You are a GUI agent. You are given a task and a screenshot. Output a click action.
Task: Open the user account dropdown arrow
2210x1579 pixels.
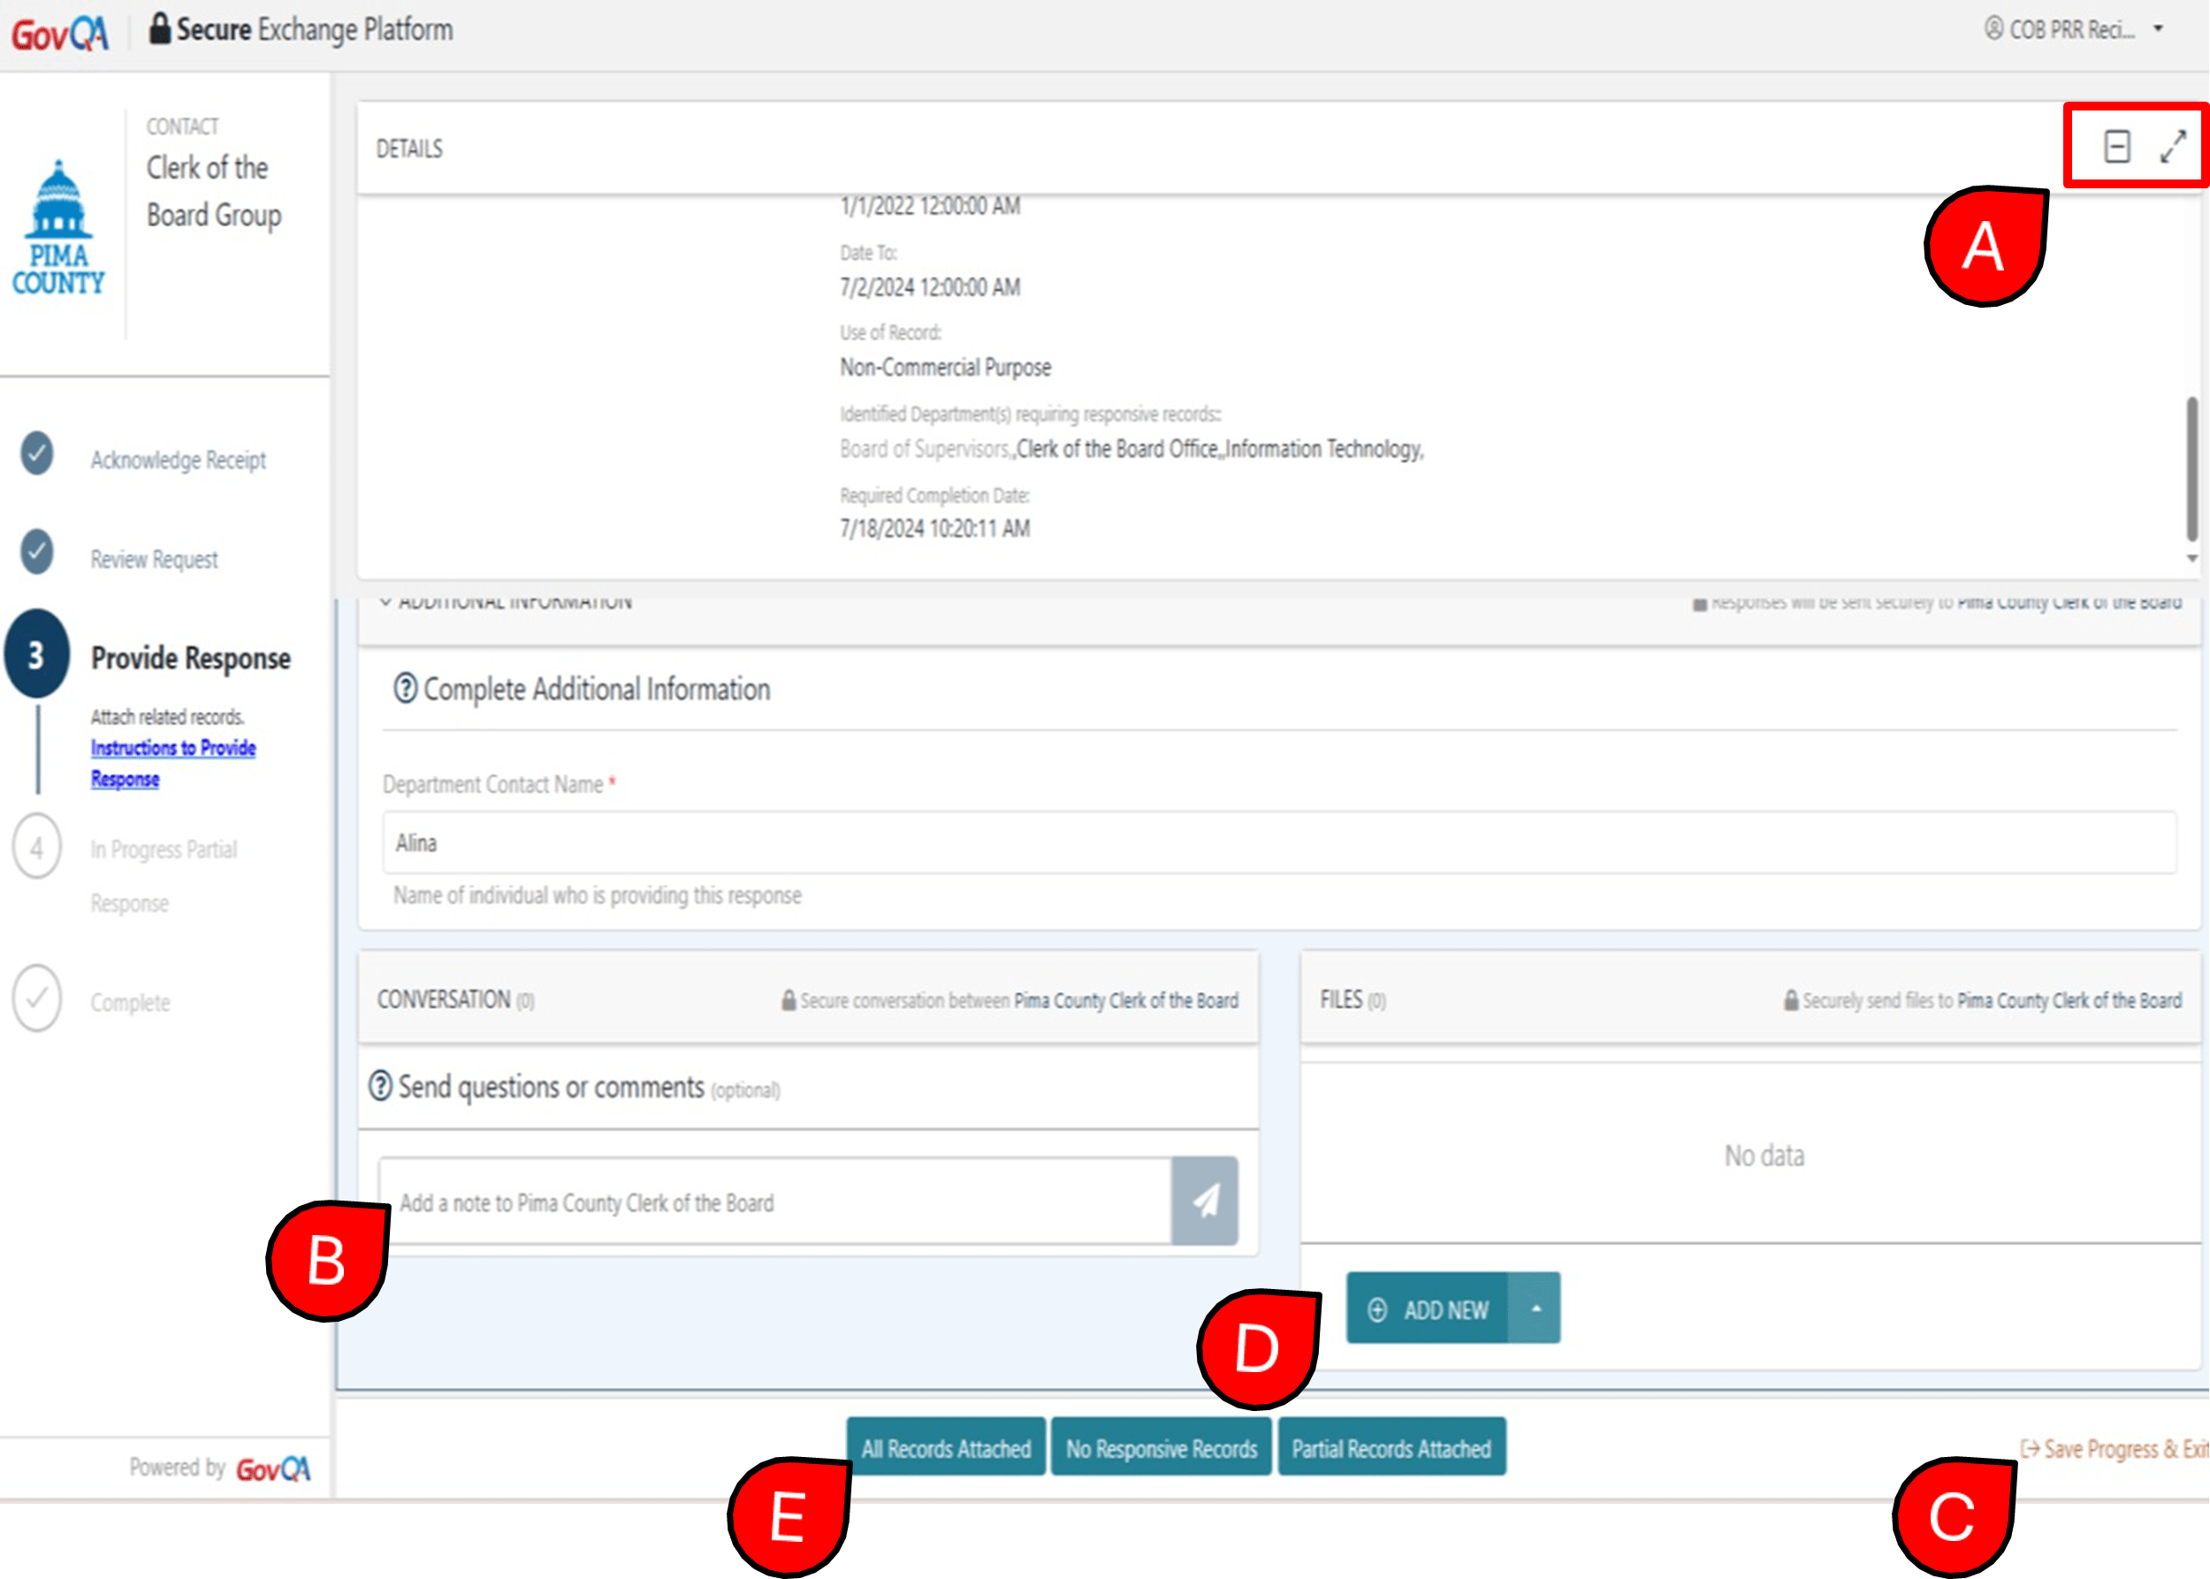pos(2158,29)
